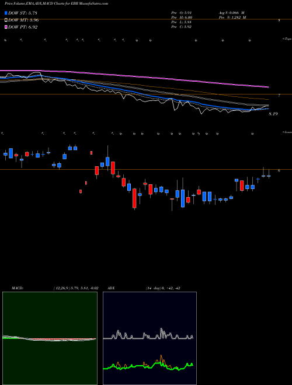Screen dimensions: 292x385
Task: Click the '5.19' end-of-line value
Action: [x=273, y=114]
